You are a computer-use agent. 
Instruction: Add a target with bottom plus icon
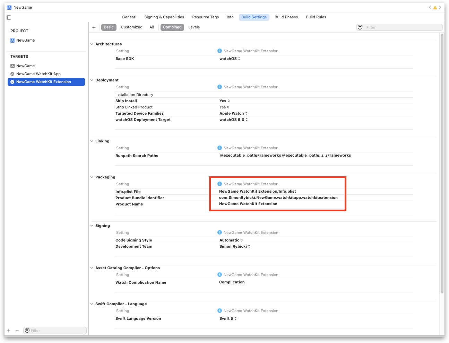tap(9, 331)
